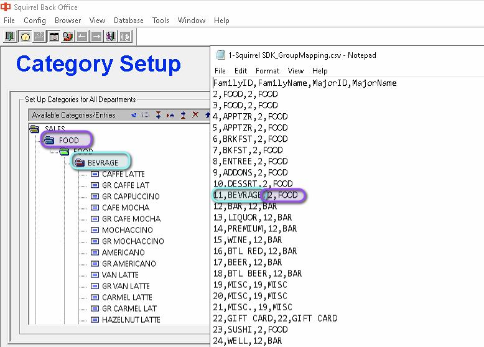Click the SALES folder icon

tap(35, 129)
